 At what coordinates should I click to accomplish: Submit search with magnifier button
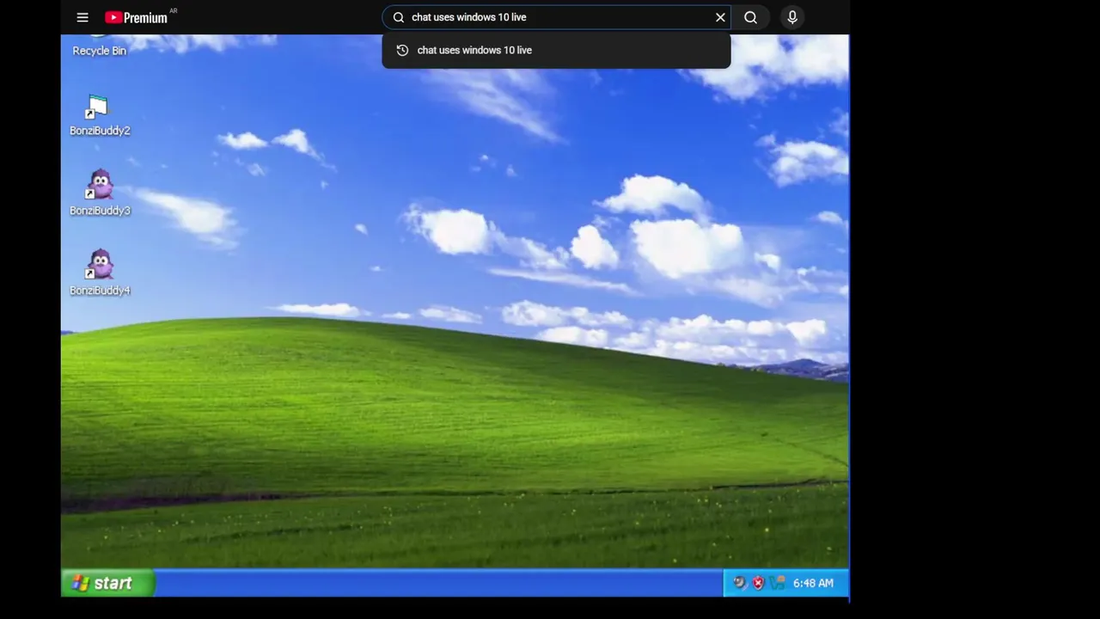[x=750, y=17]
